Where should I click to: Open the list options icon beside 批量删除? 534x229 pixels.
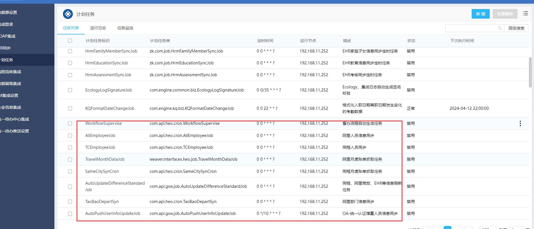[x=525, y=14]
